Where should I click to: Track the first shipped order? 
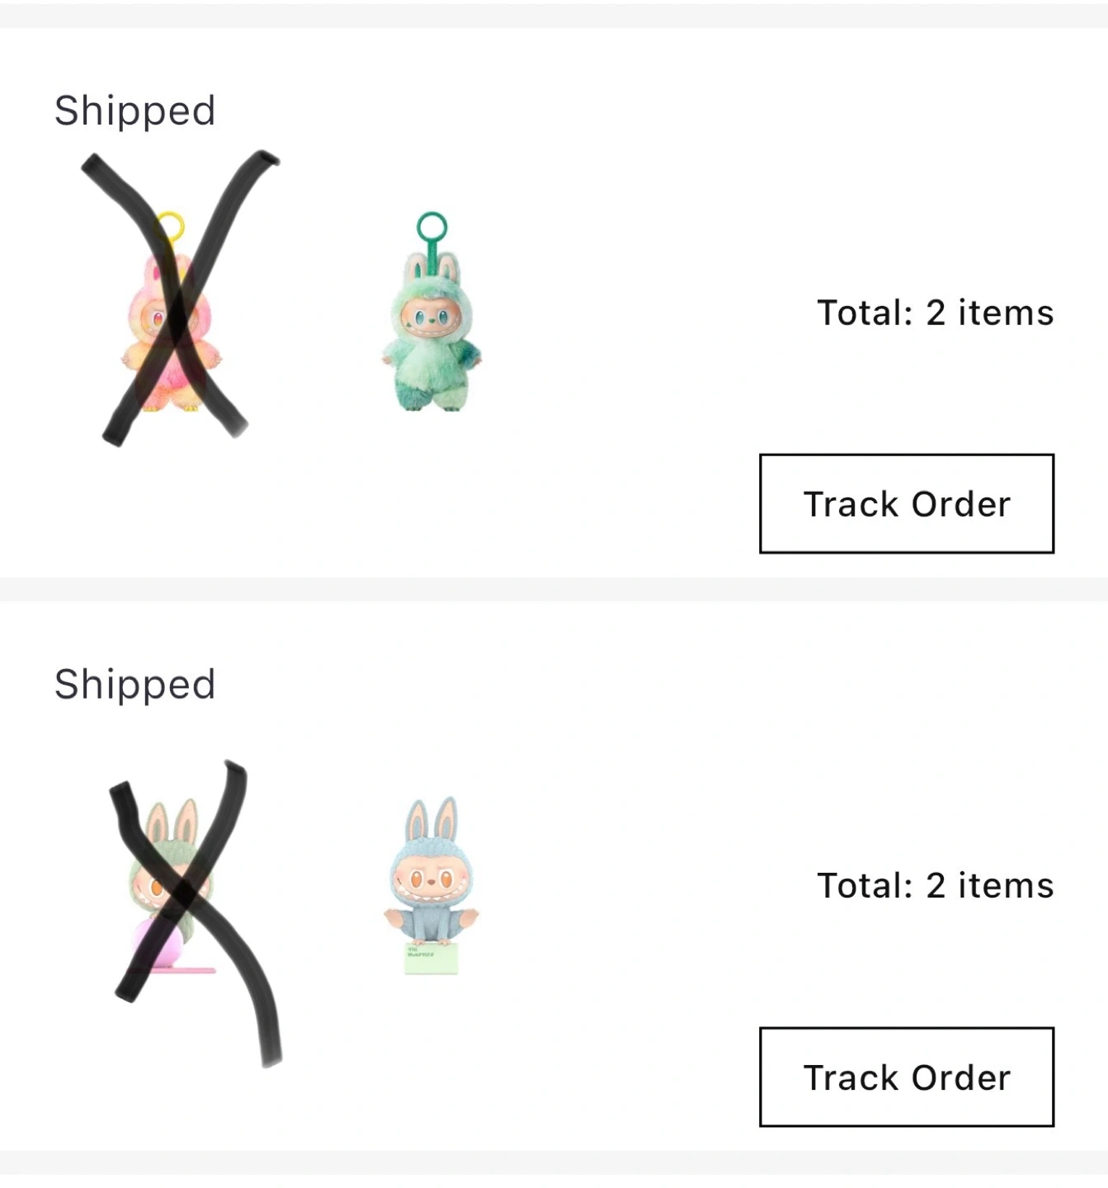click(907, 503)
